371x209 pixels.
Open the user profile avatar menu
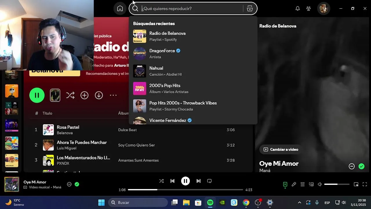(x=323, y=8)
